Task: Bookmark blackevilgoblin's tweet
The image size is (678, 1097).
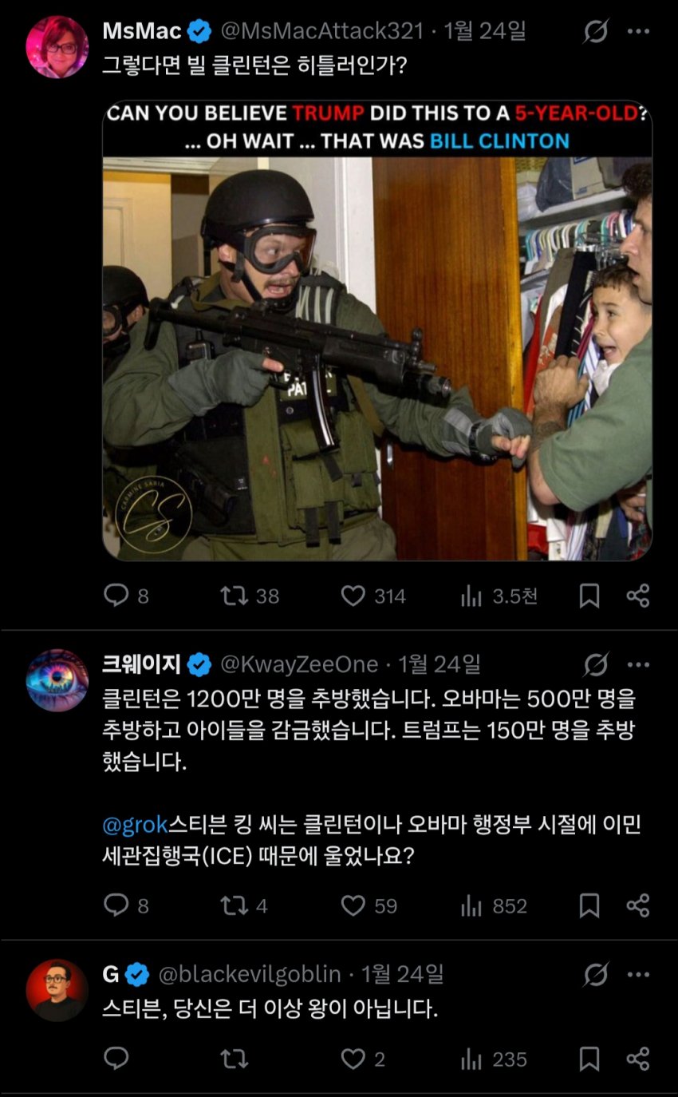Action: point(589,1059)
